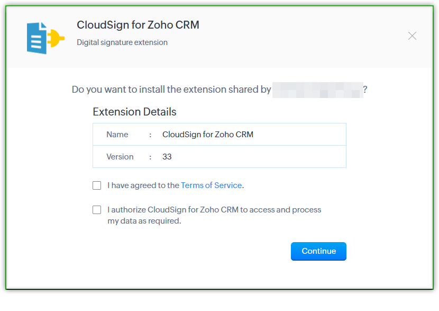Select the Name label in the details table
The width and height of the screenshot is (439, 311).
(117, 135)
